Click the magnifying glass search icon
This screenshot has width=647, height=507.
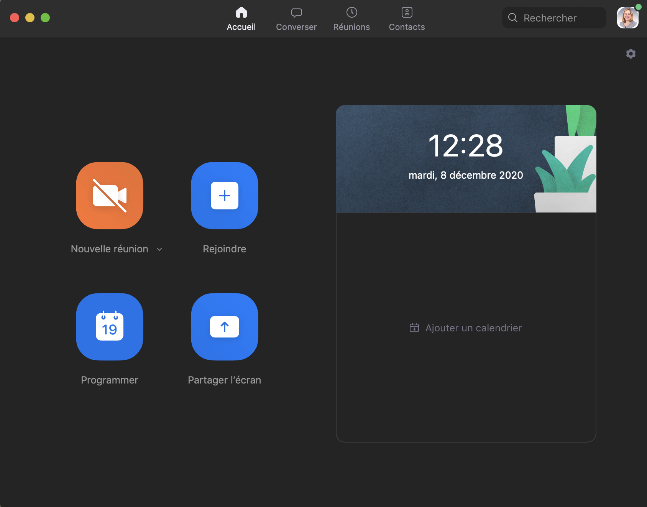pyautogui.click(x=513, y=18)
